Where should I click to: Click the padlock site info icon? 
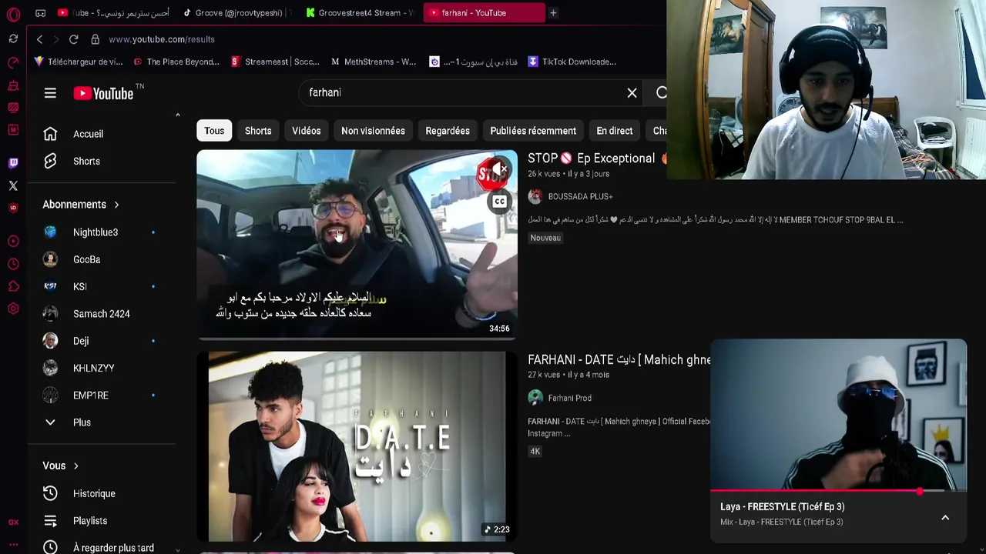(95, 39)
